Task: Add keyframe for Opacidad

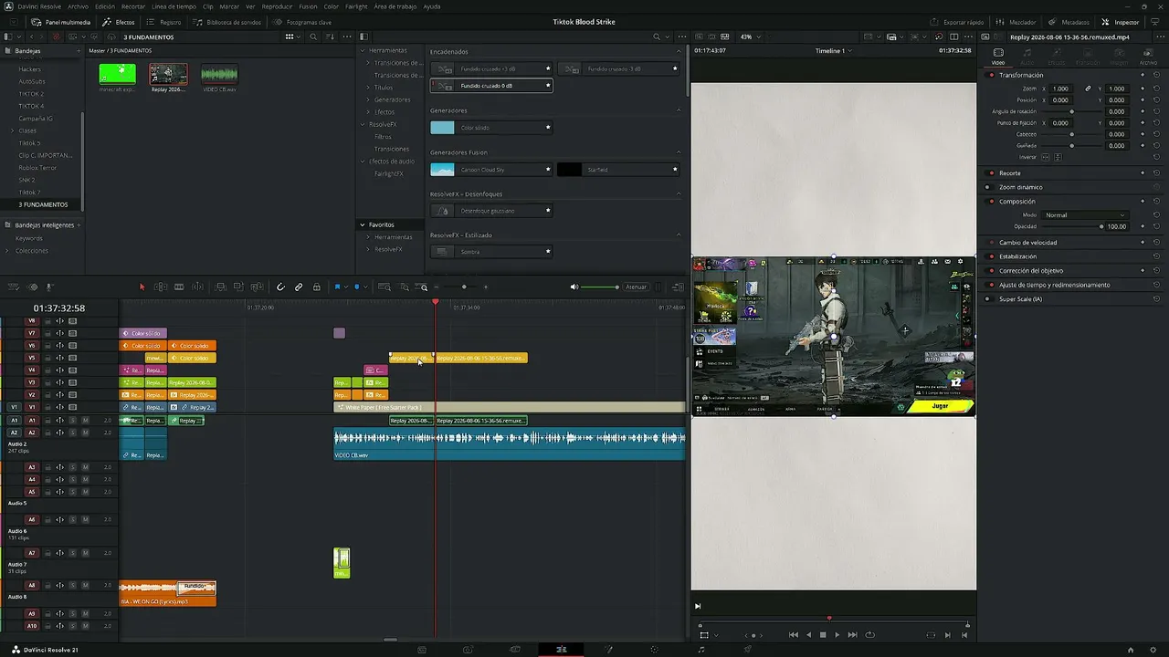Action: coord(1143,226)
